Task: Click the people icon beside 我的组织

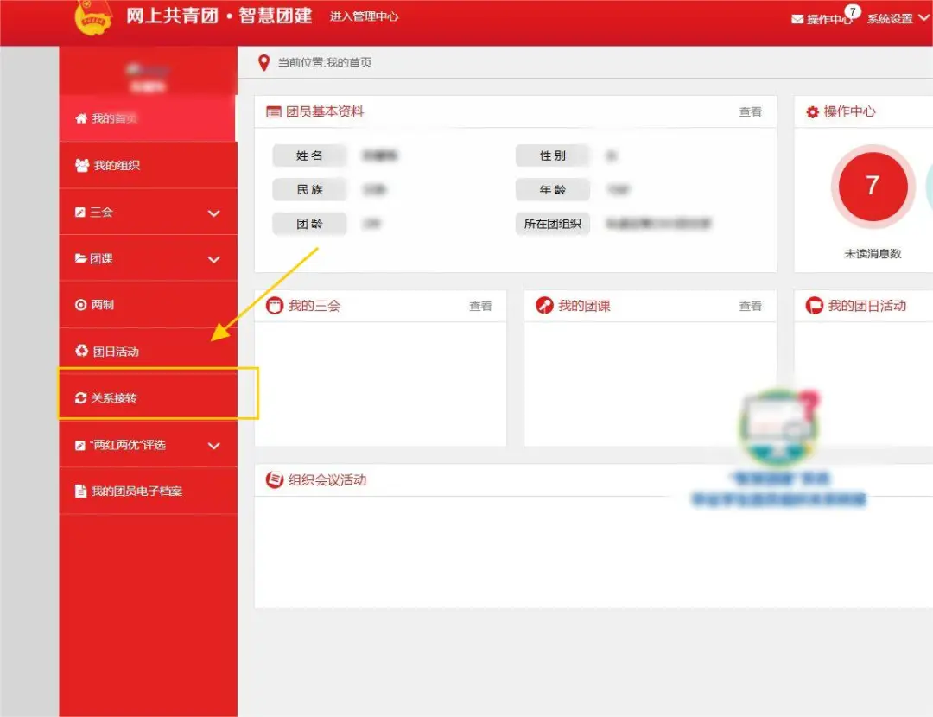Action: pos(82,165)
